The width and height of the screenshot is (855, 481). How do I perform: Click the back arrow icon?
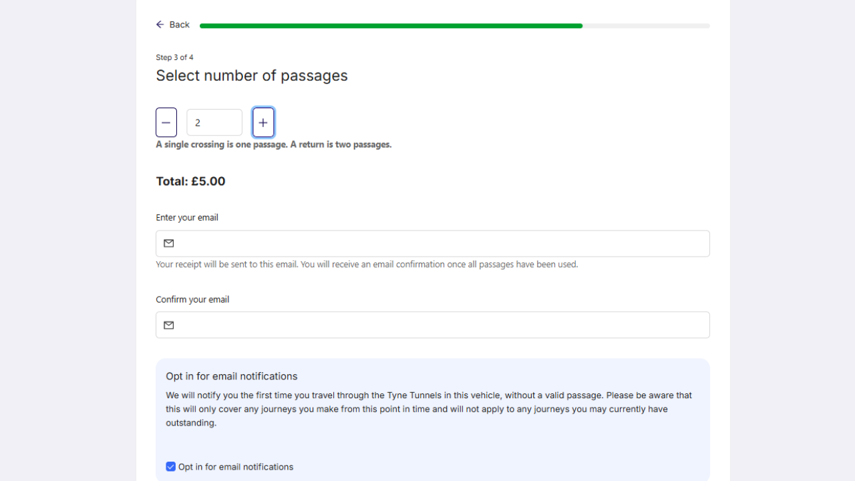pyautogui.click(x=160, y=25)
